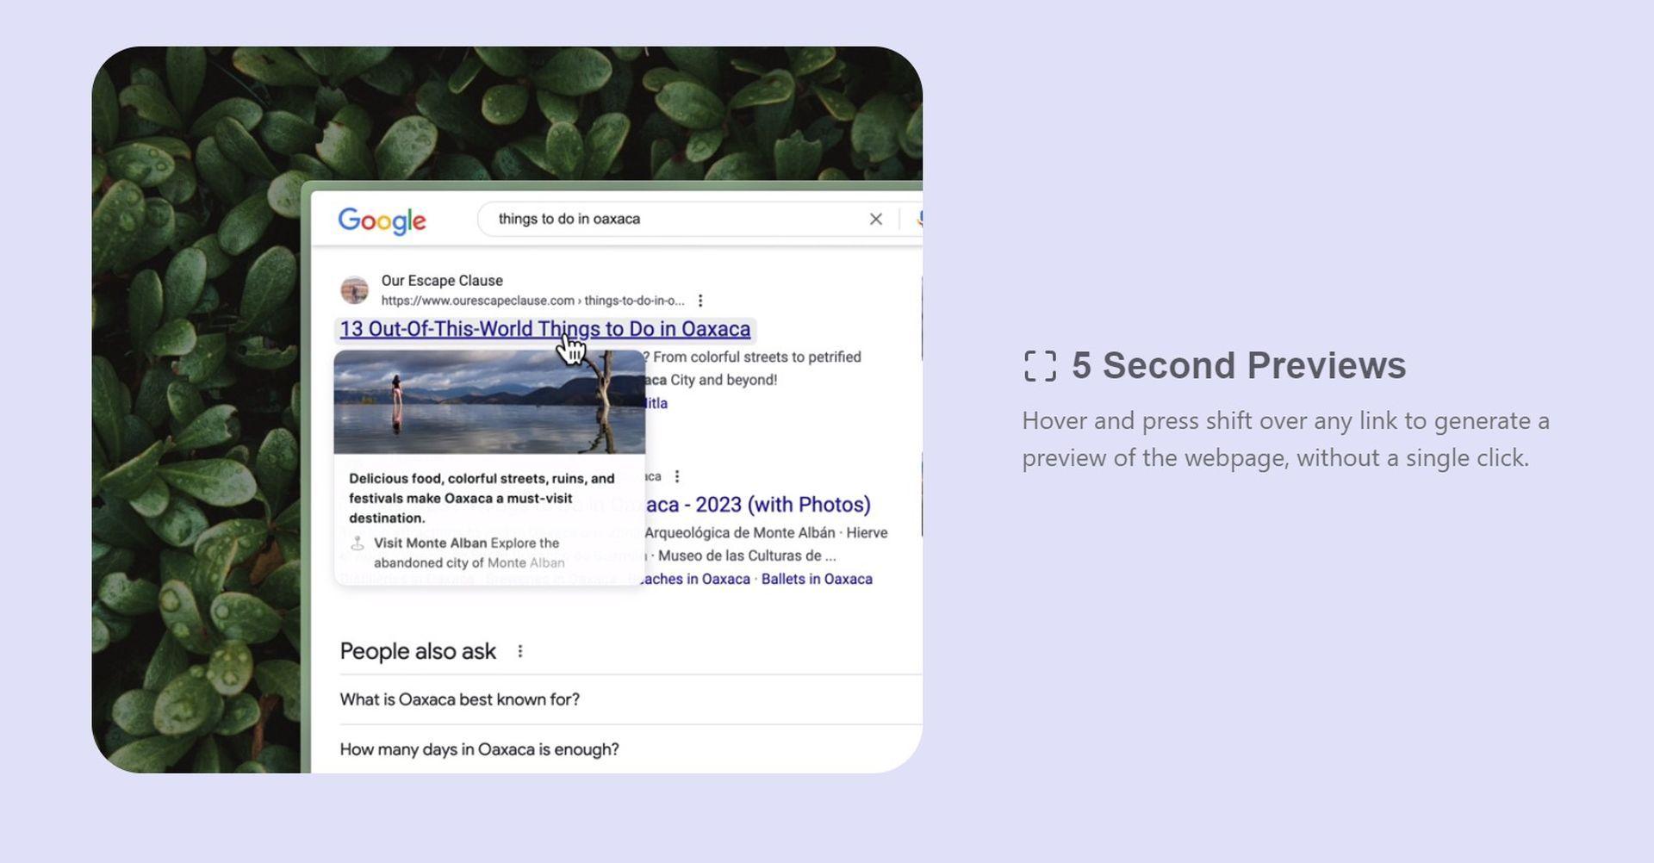Open the three-dot menu next to the ourescapeclause URL
Image resolution: width=1654 pixels, height=863 pixels.
click(x=700, y=301)
